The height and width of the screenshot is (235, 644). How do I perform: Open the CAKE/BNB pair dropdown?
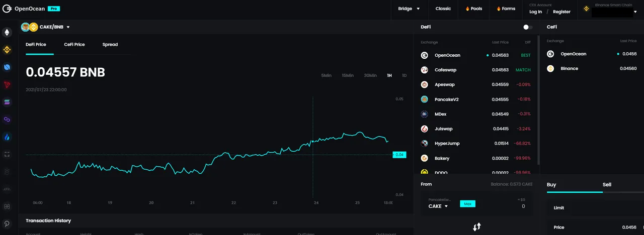pos(68,27)
